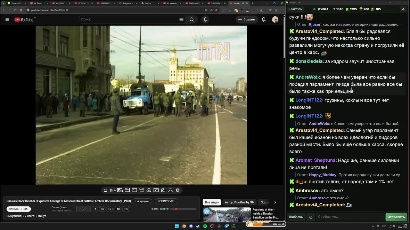This screenshot has height=230, width=410.
Task: Toggle the loop icon under the video
Action: coord(106,190)
